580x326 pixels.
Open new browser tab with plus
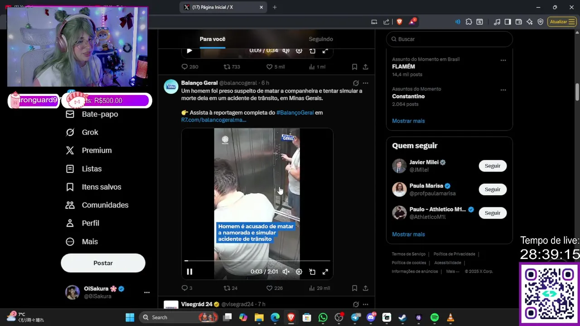click(x=275, y=7)
